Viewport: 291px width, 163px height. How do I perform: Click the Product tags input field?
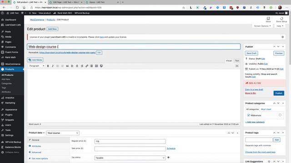tap(259, 140)
